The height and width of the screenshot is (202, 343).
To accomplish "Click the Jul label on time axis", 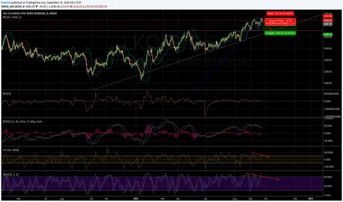I will pos(46,199).
